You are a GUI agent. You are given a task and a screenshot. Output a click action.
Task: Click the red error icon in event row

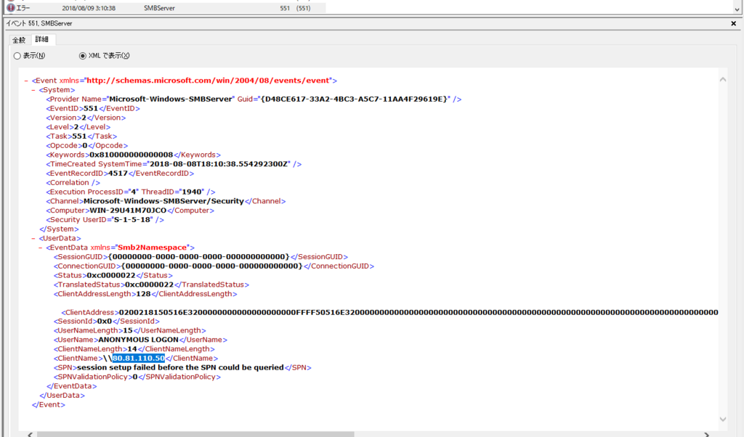coord(11,7)
